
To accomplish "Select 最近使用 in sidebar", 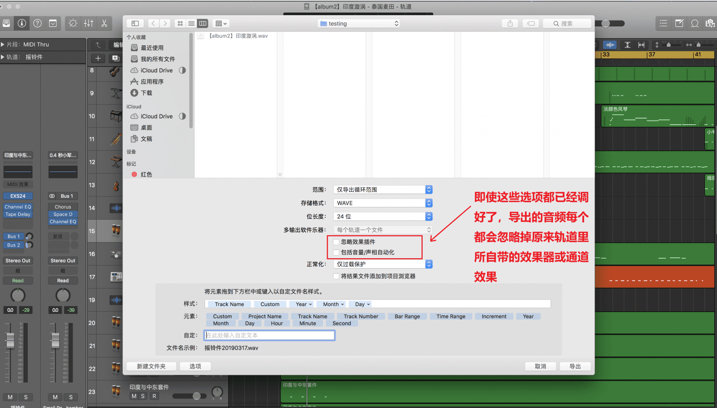I will [152, 48].
